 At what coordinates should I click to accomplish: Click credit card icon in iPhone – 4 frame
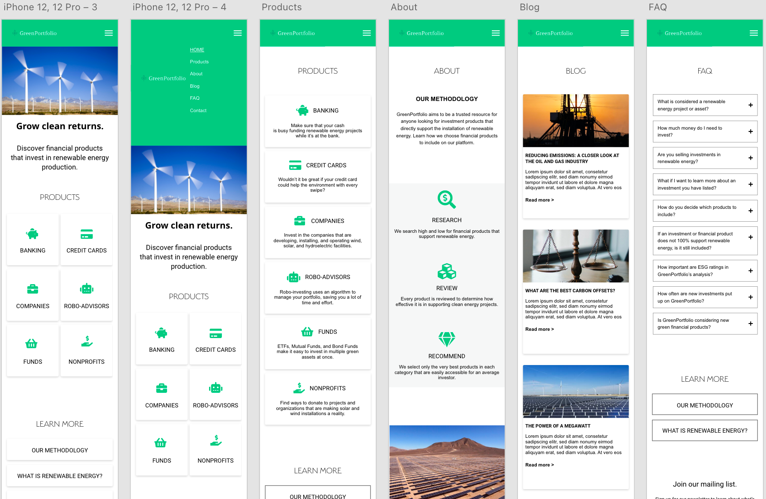[x=215, y=333]
